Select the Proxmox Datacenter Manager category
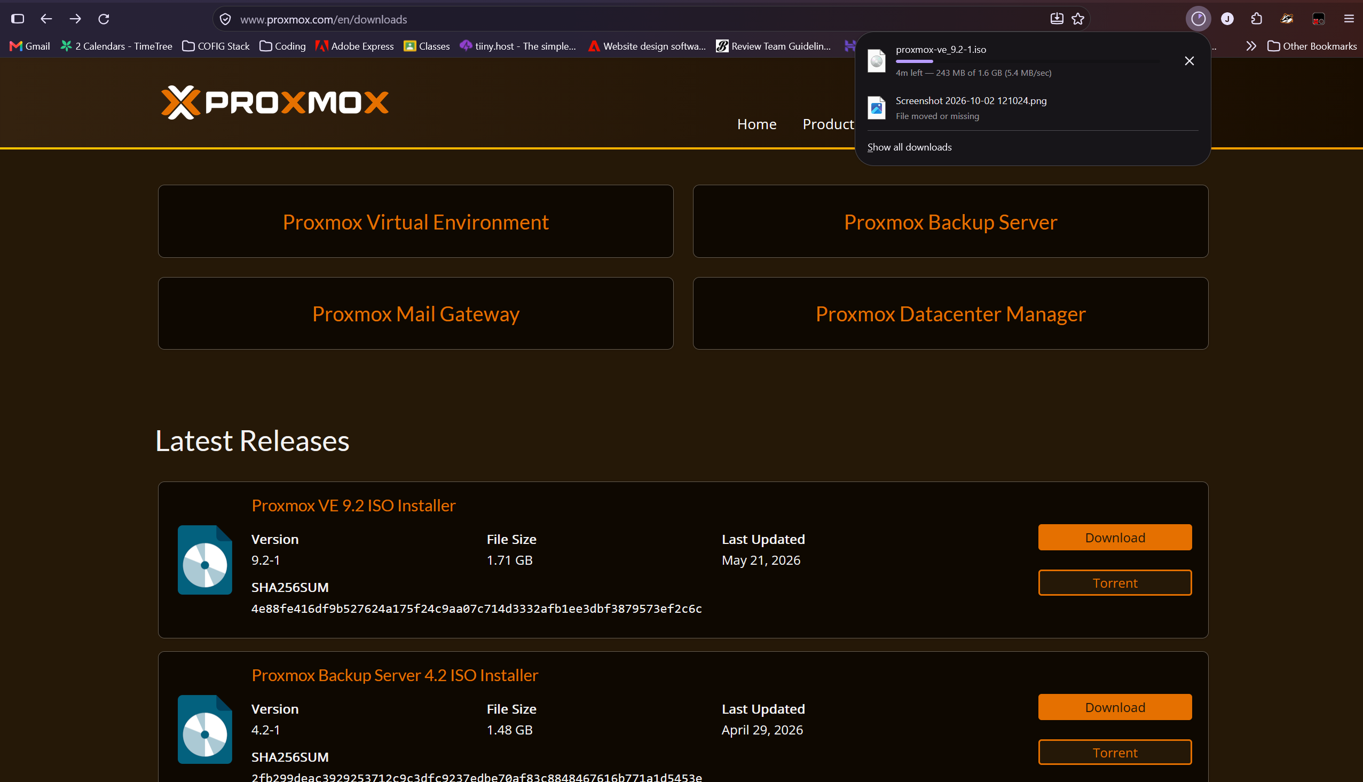Screen dimensions: 1363x782 click(x=950, y=313)
